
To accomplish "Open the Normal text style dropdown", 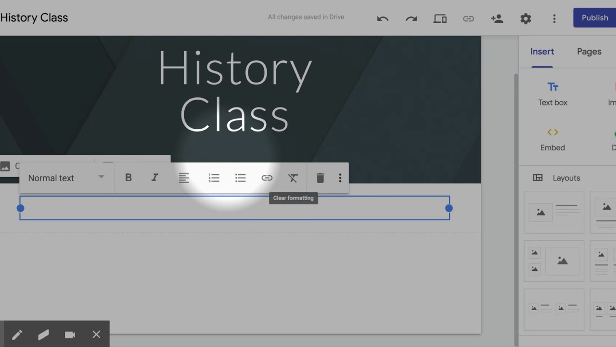I will (66, 178).
